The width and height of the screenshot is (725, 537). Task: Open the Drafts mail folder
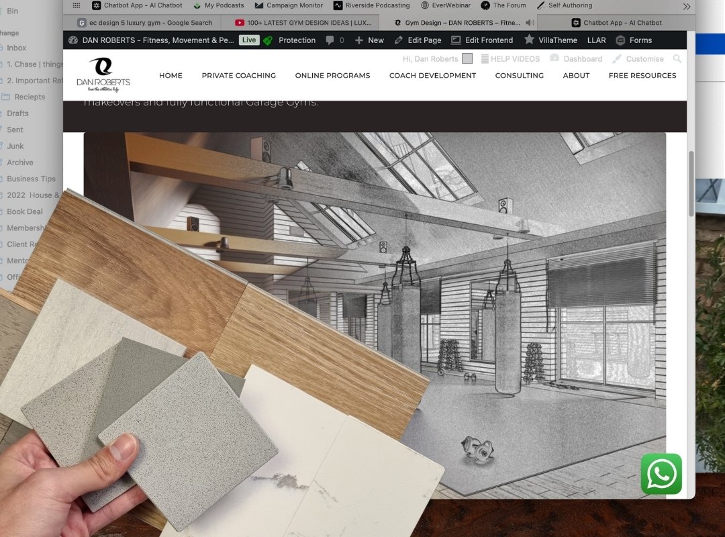click(17, 113)
